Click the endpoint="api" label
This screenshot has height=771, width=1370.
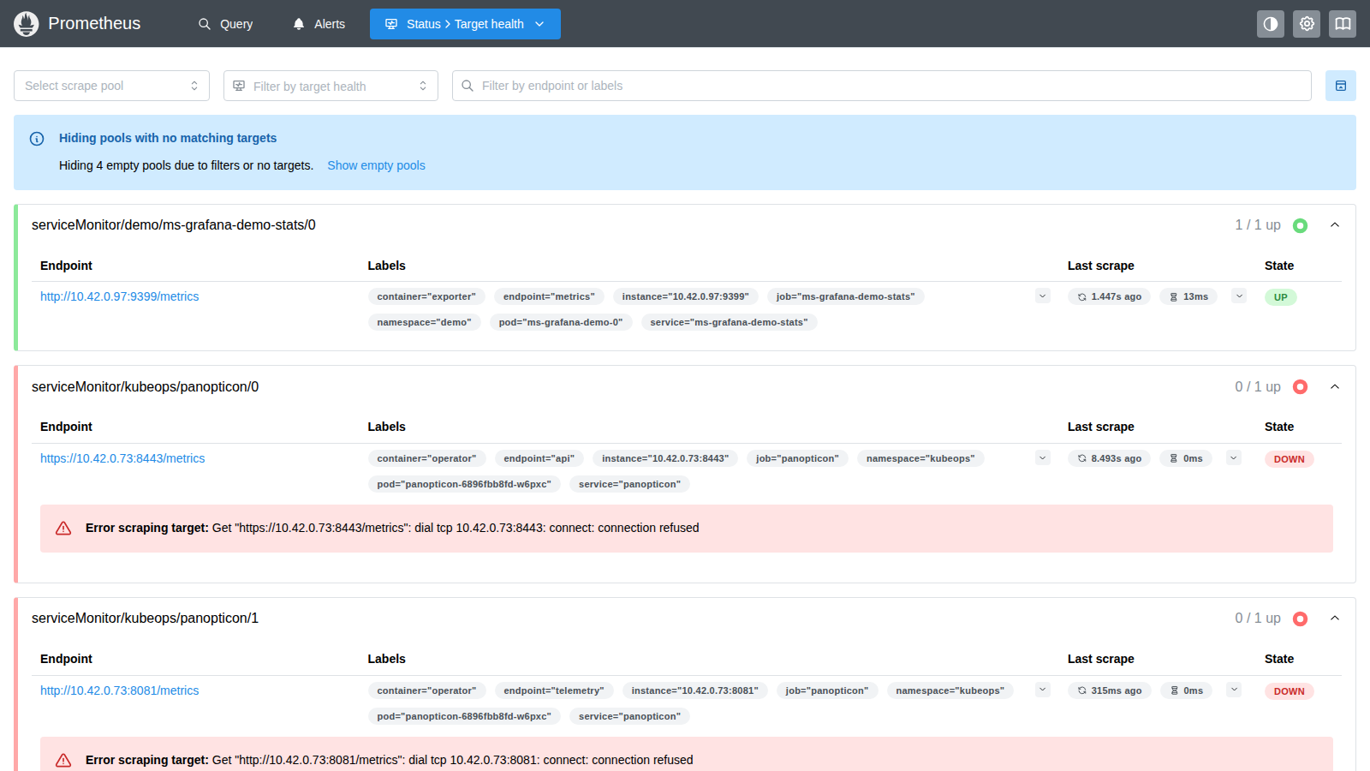coord(539,458)
